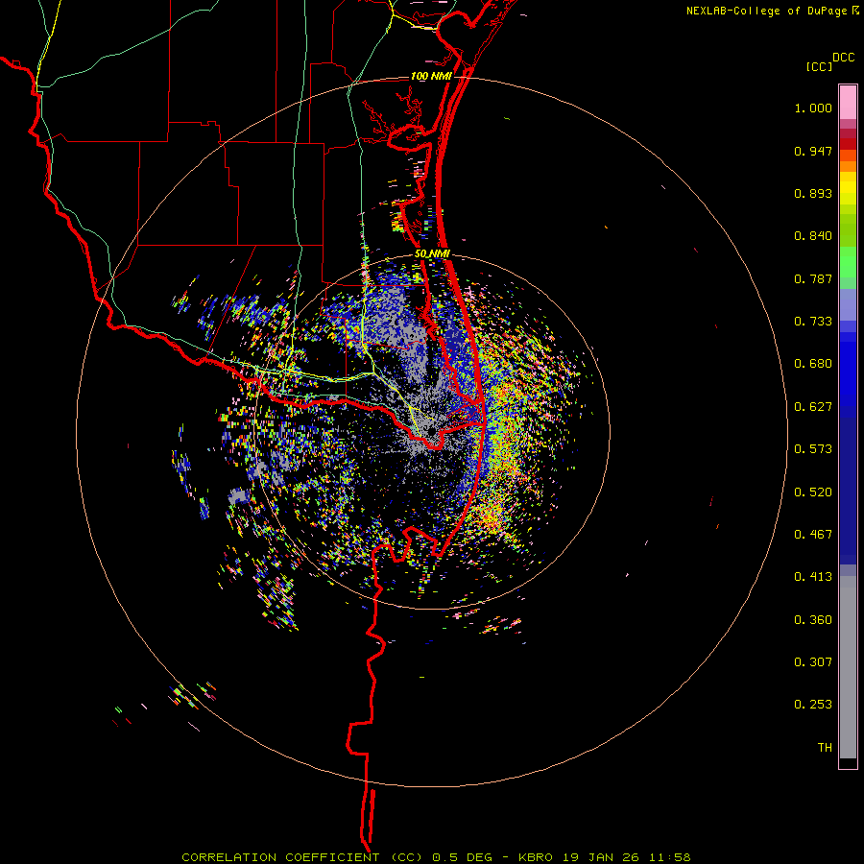Click the NEXLAB-College of DuPage label
Viewport: 864px width, 864px height.
pyautogui.click(x=767, y=11)
